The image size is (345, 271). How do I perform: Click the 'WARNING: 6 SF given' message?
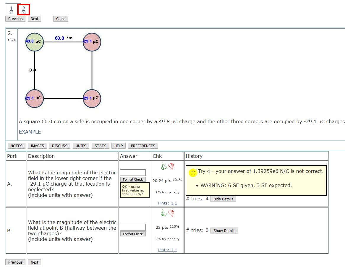point(246,185)
